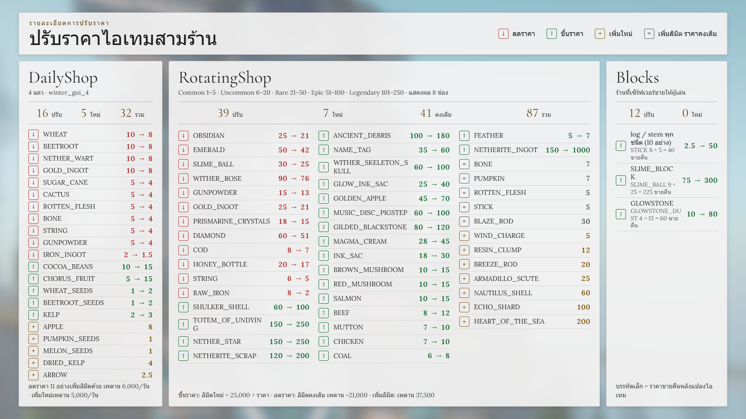Click the equals icon beside PUMPKIN
The width and height of the screenshot is (746, 419).
click(464, 179)
